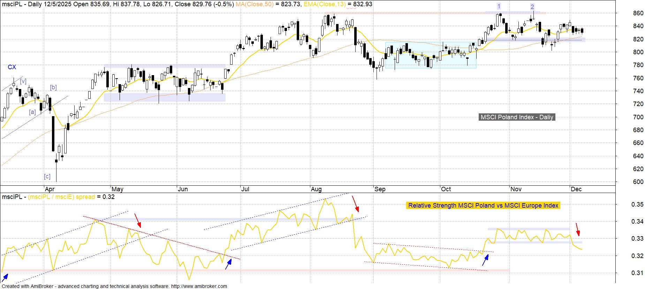This screenshot has height=289, width=645.
Task: Click the '[b]' wave label near April
Action: click(x=53, y=87)
